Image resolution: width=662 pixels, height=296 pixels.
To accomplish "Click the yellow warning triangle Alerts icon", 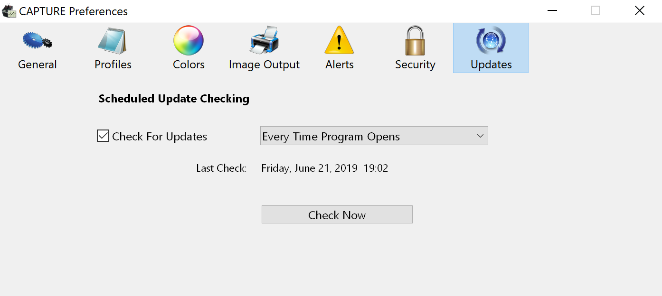I will (339, 41).
